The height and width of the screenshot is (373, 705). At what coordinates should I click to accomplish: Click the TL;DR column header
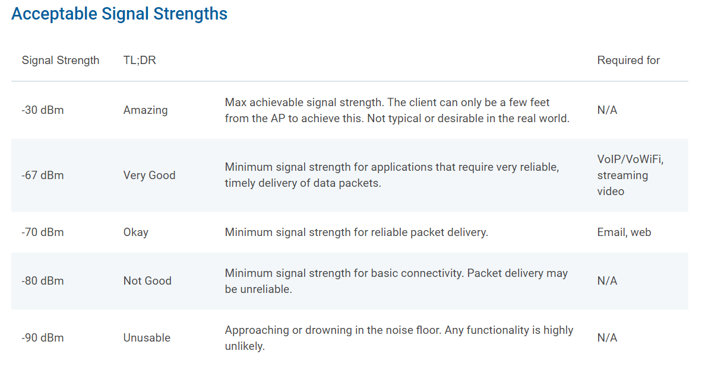140,60
